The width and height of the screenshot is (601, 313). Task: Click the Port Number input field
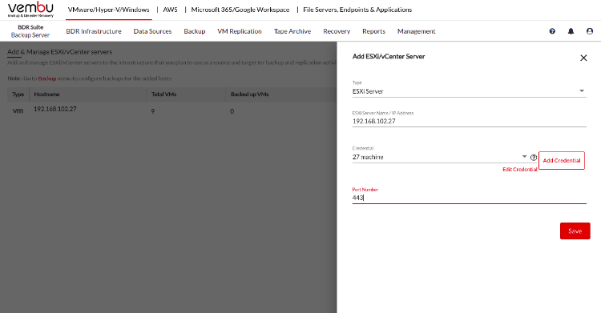469,198
